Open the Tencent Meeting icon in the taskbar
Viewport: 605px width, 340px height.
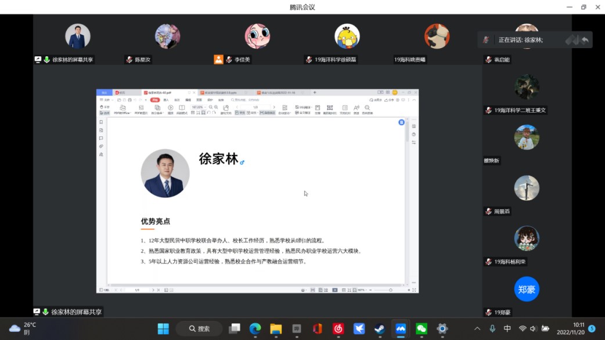coord(401,328)
